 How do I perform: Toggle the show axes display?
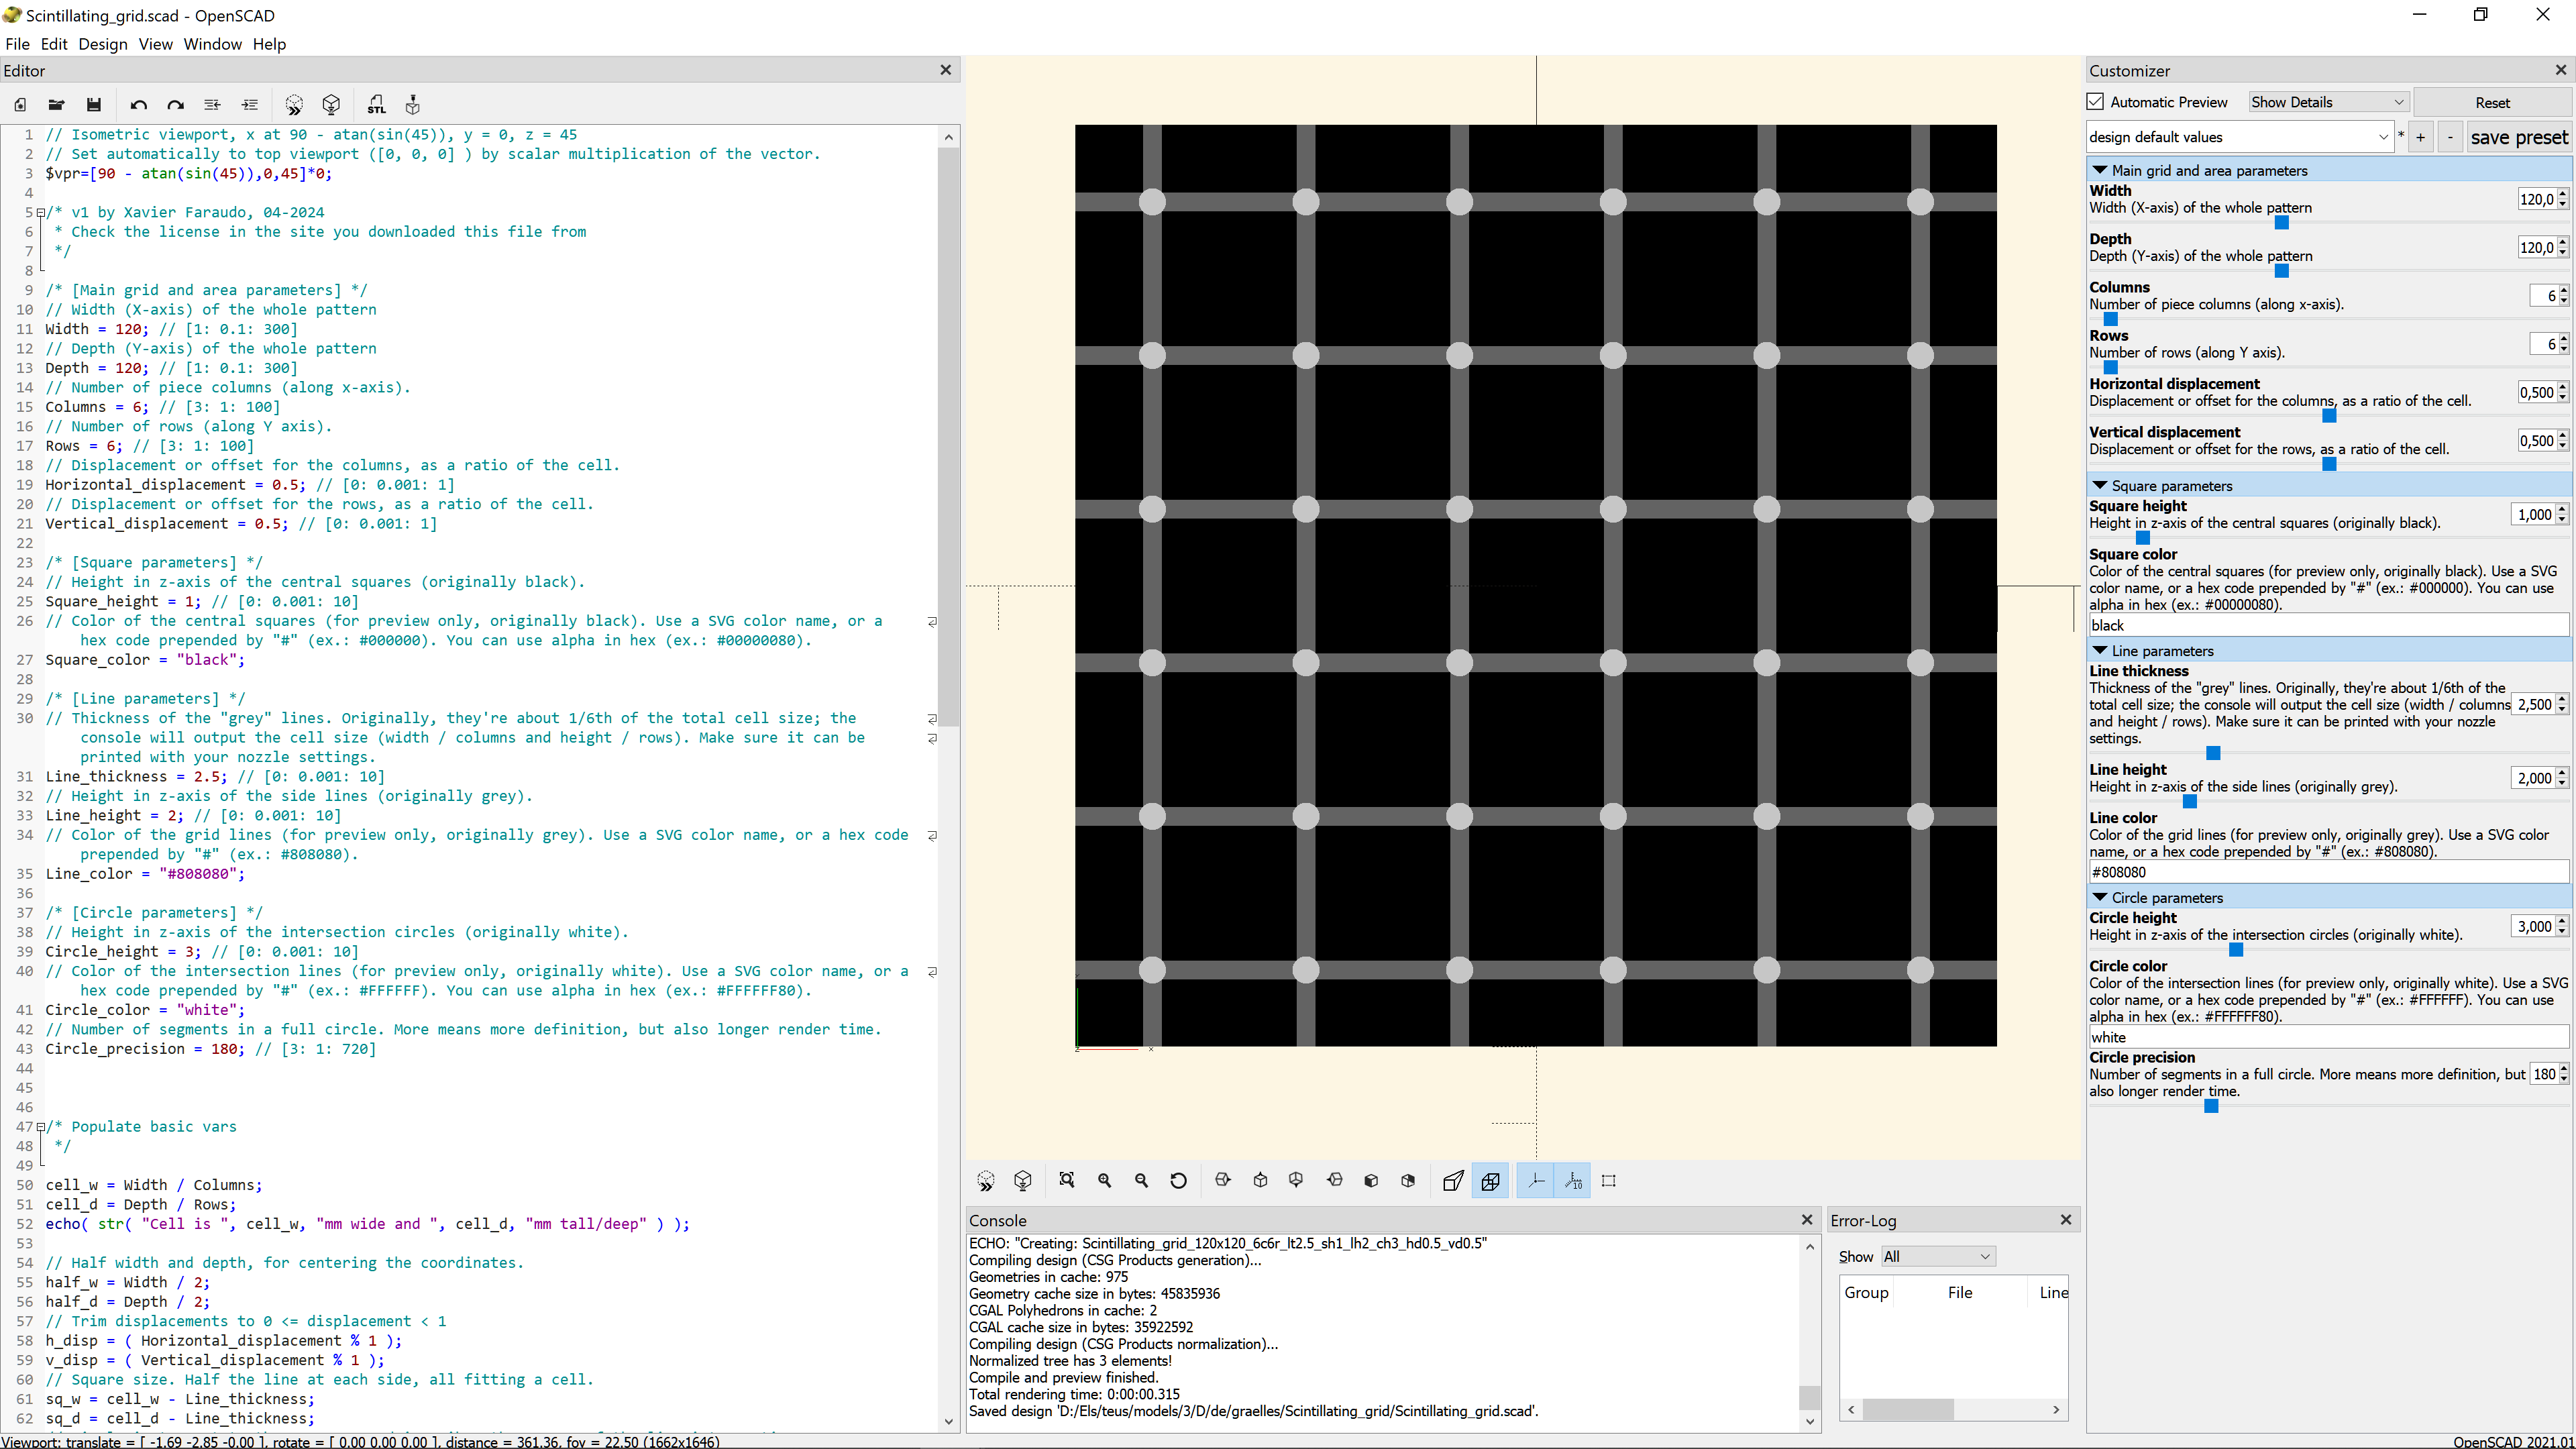(x=1537, y=1181)
